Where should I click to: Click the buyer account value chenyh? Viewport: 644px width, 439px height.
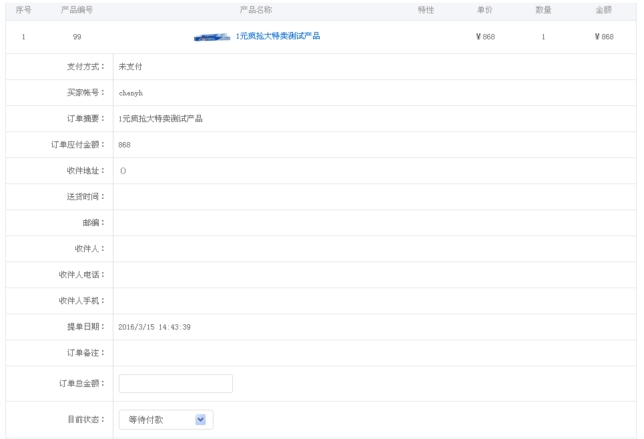tap(131, 93)
